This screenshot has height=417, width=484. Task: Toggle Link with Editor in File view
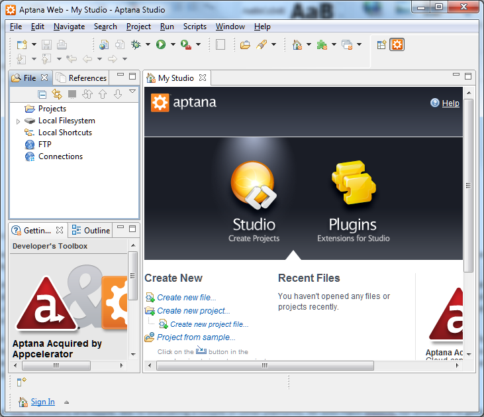pyautogui.click(x=57, y=94)
